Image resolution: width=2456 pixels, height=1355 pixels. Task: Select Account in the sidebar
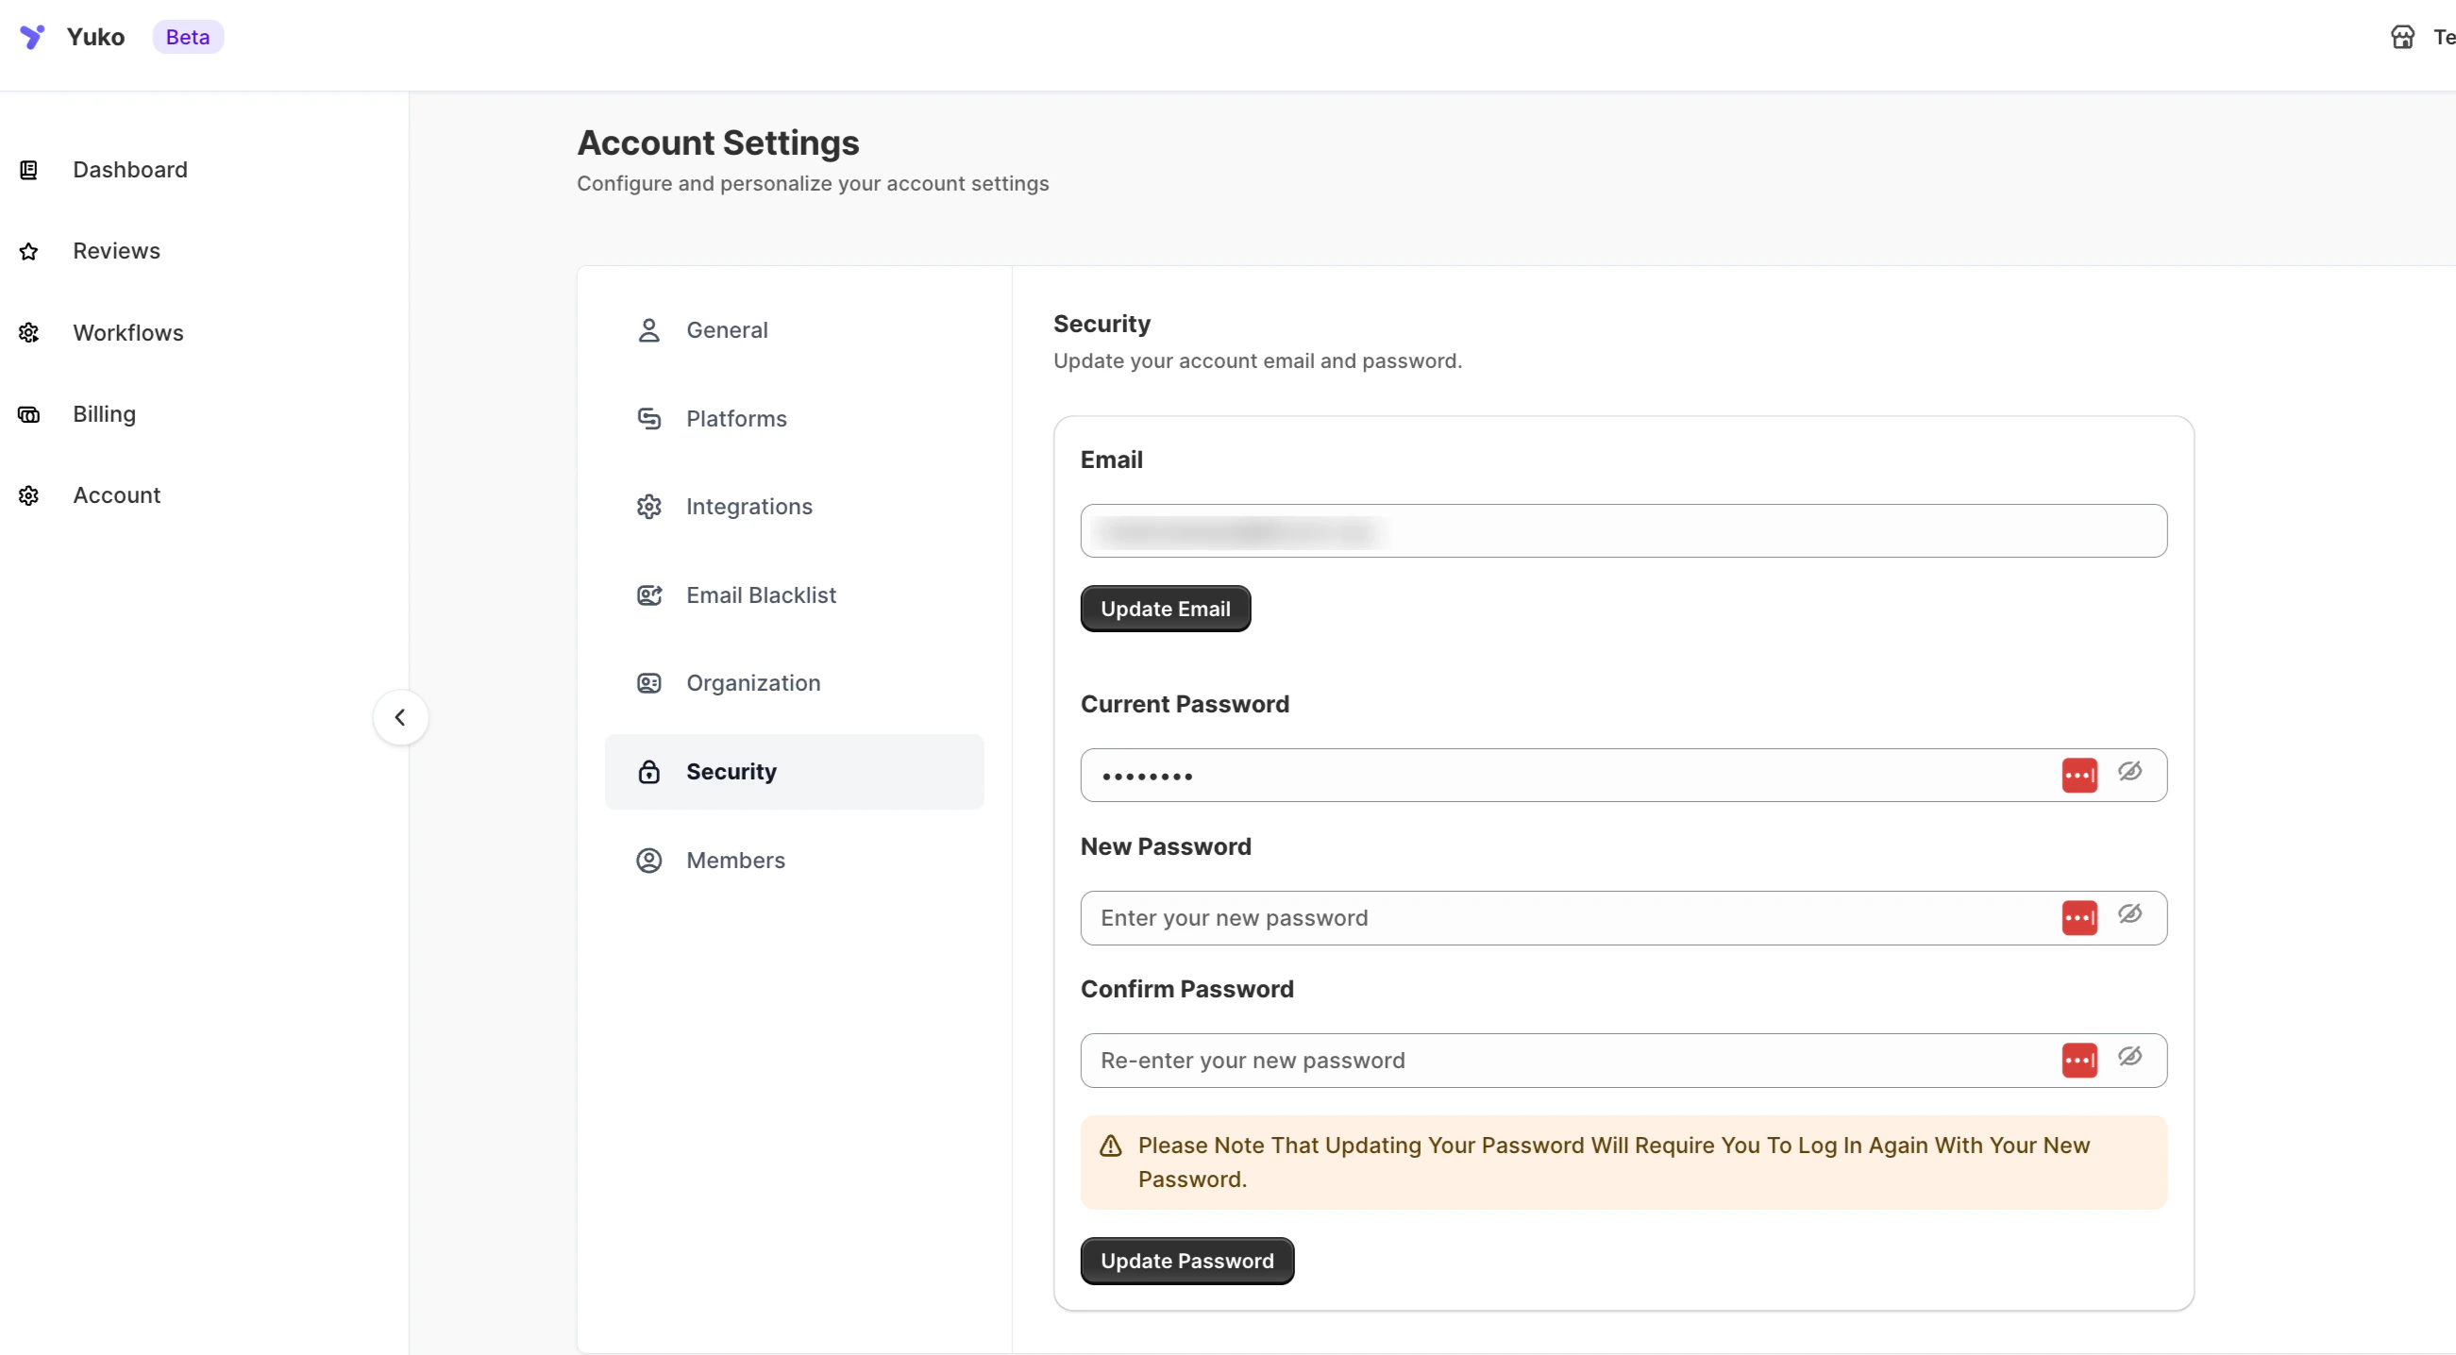pyautogui.click(x=117, y=495)
